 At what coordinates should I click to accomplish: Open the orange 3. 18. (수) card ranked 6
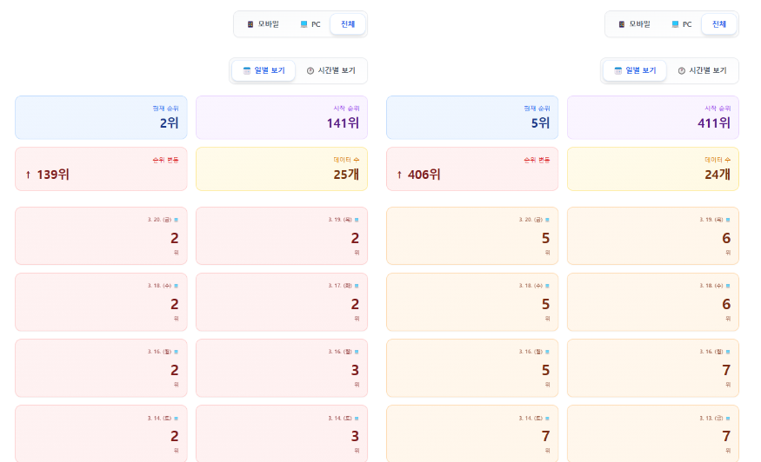pos(653,302)
